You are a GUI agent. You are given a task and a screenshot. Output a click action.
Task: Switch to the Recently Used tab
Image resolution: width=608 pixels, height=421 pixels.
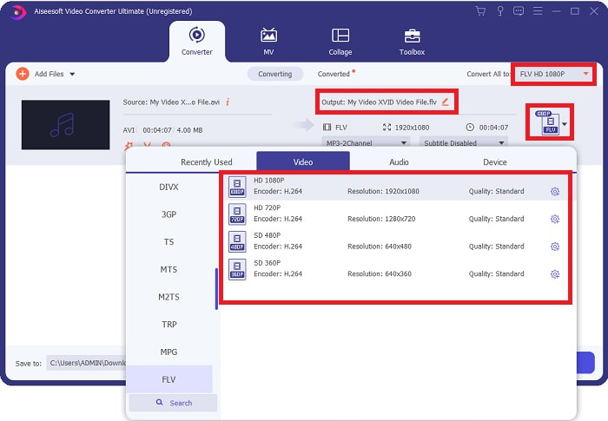click(207, 162)
